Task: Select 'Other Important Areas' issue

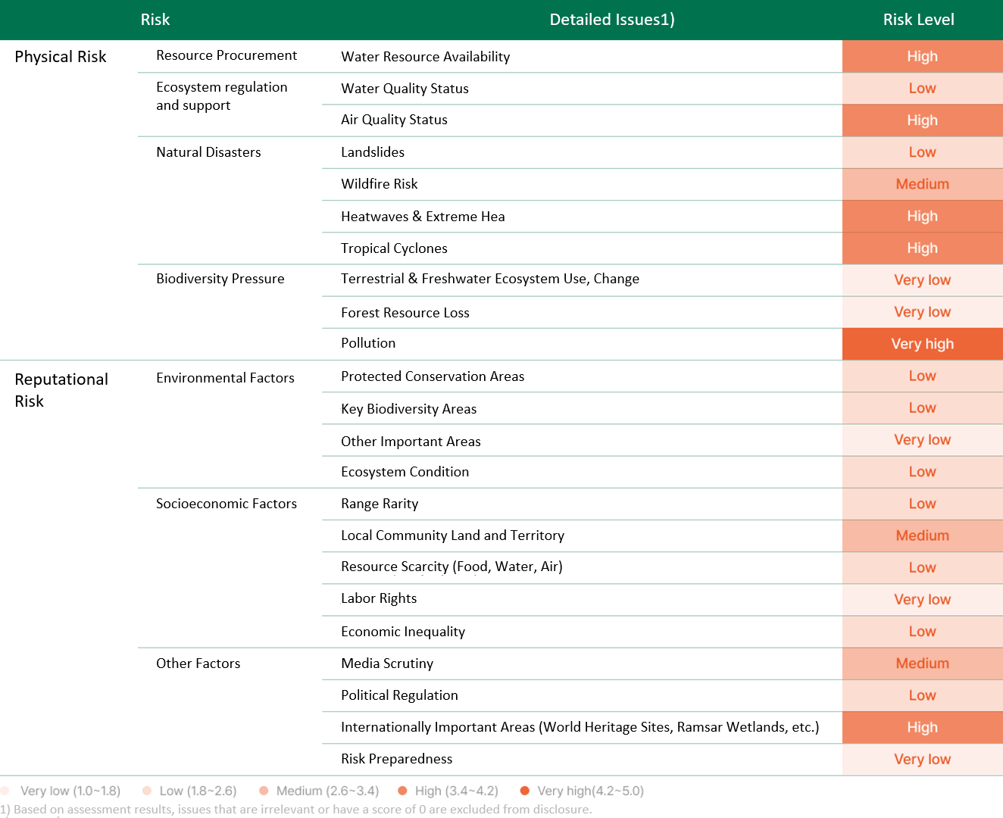Action: tap(411, 442)
